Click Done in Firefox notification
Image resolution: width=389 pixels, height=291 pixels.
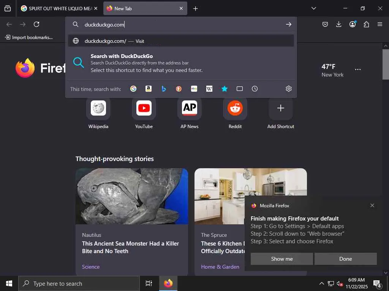coord(346,259)
